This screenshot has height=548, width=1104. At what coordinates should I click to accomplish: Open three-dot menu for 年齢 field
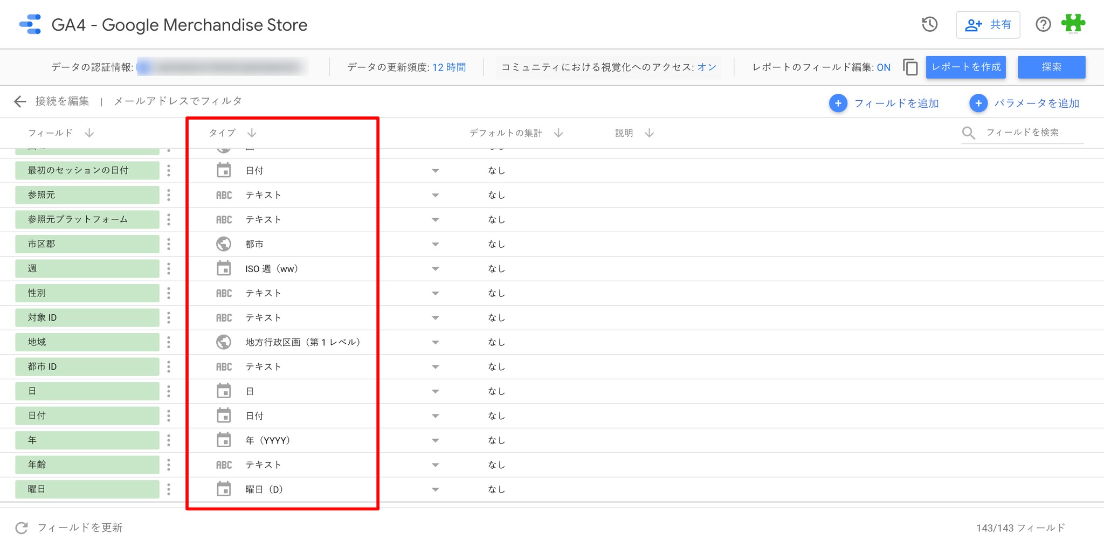click(169, 464)
